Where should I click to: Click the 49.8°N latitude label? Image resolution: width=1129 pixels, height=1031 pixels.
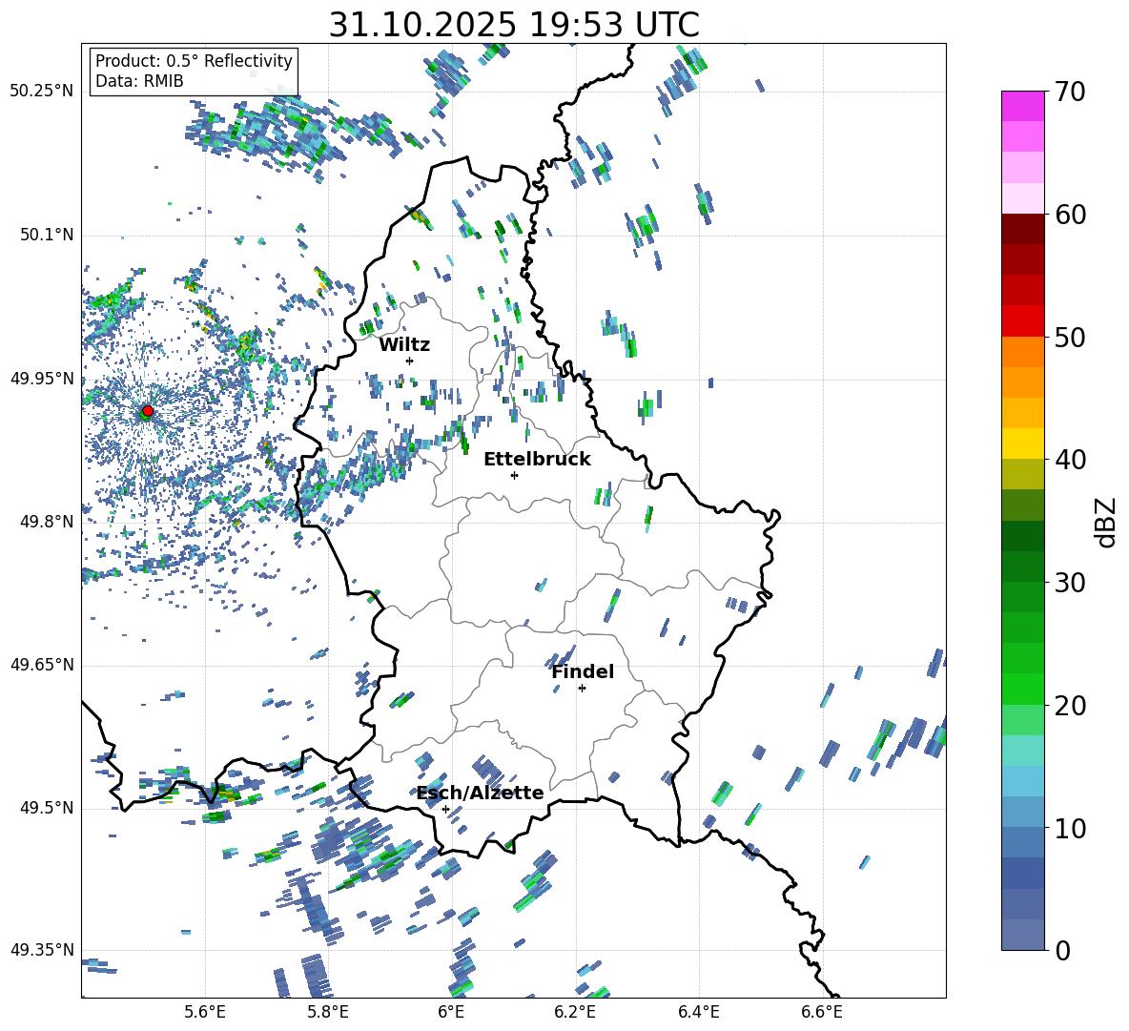tap(47, 522)
